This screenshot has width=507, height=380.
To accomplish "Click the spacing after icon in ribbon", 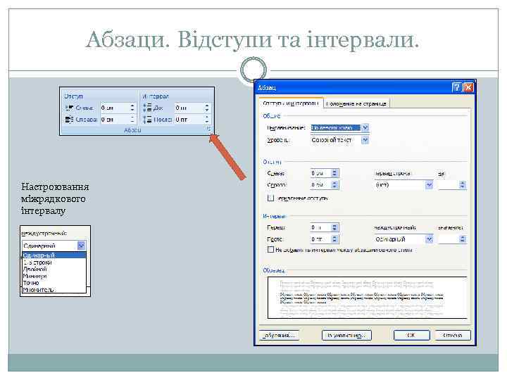I will tap(147, 120).
